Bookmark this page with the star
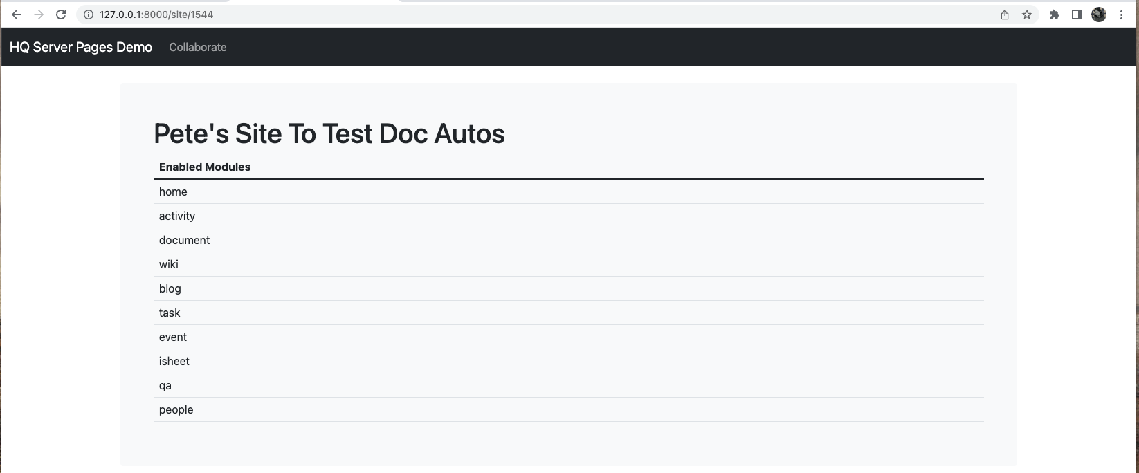Viewport: 1139px width, 473px height. 1027,15
